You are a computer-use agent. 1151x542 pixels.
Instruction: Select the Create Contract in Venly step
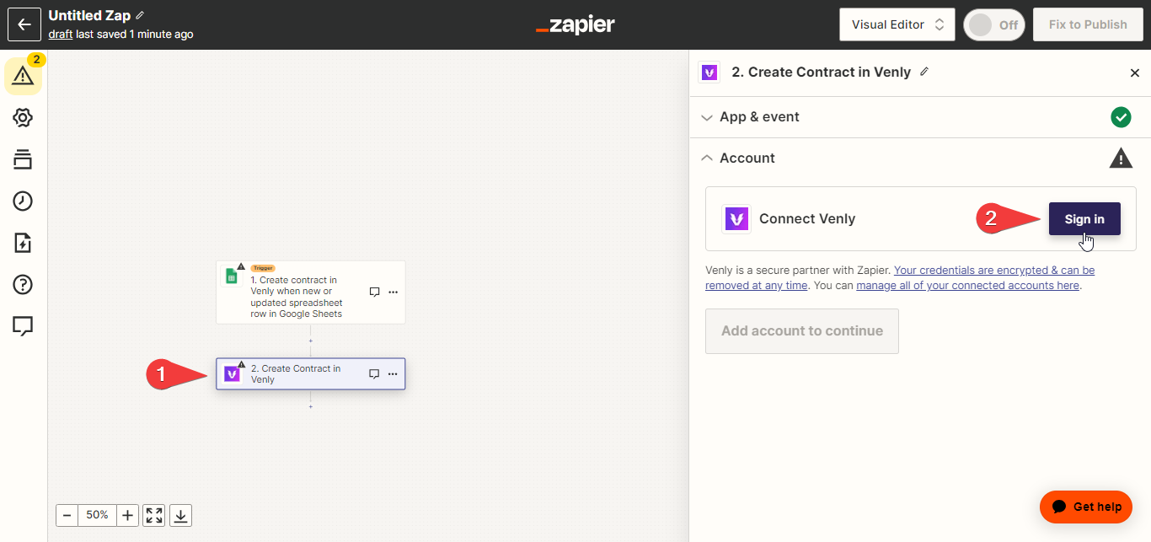(x=311, y=373)
